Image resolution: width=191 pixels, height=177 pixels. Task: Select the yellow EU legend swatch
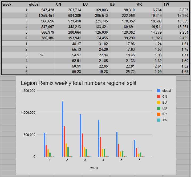pyautogui.click(x=159, y=103)
